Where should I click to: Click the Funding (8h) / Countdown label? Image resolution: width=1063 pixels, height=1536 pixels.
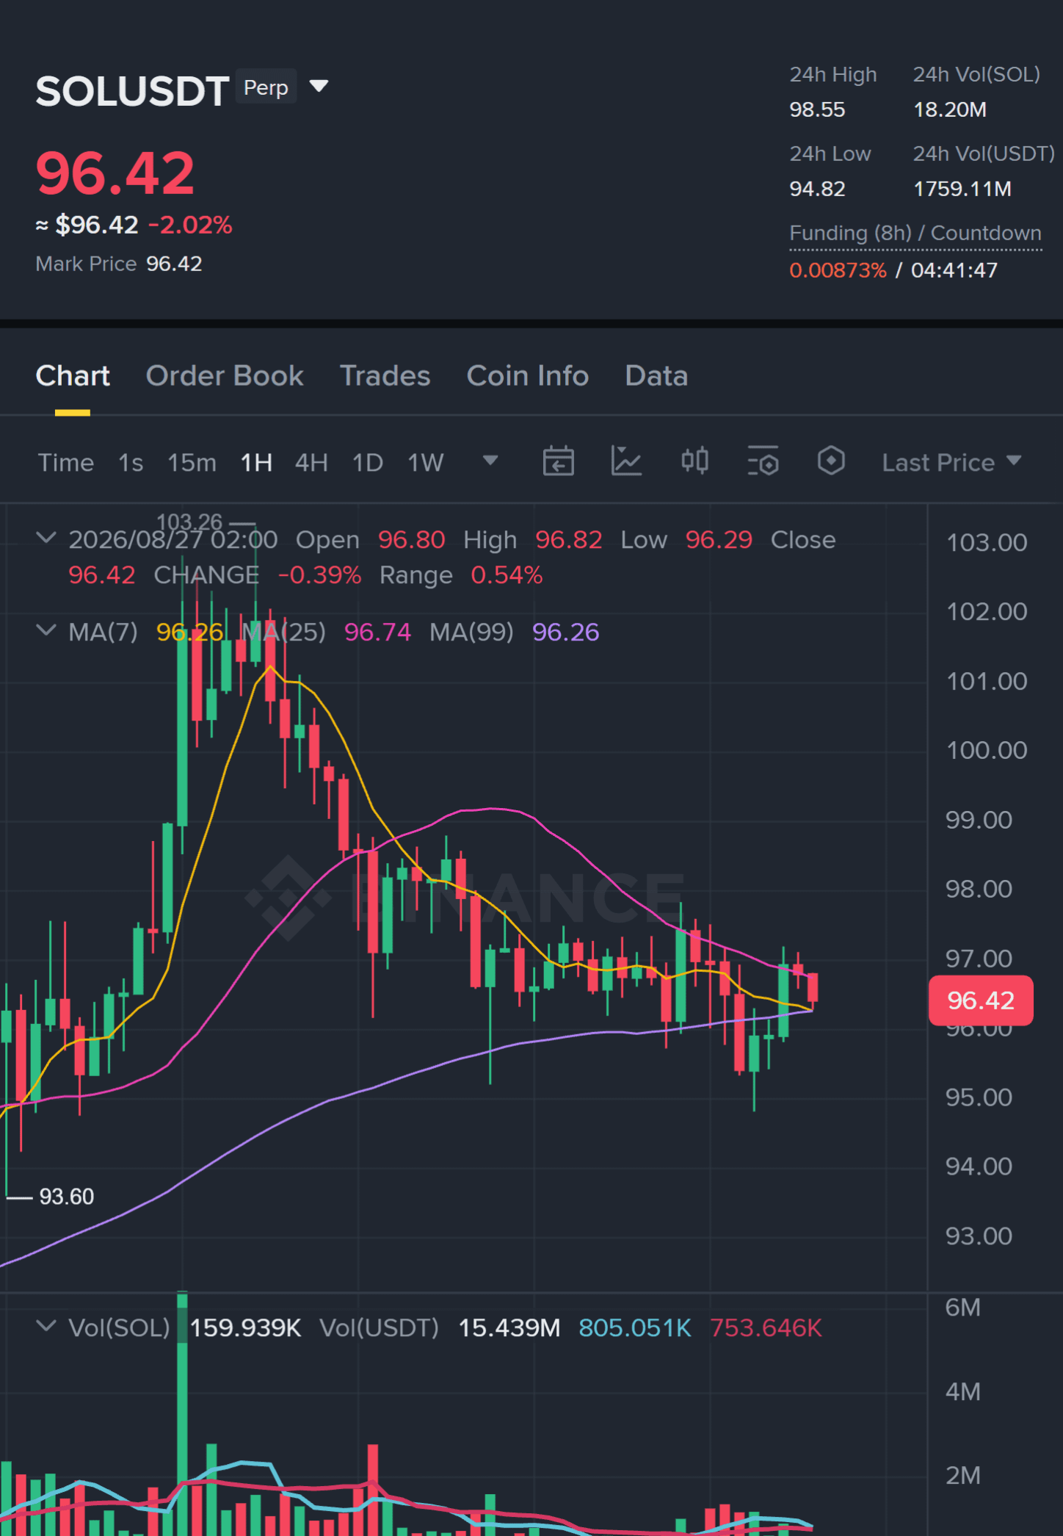pyautogui.click(x=915, y=233)
